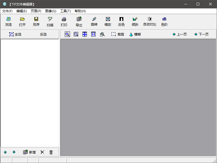
Task: Click the zoom in magnifier icon
Action: tap(67, 34)
